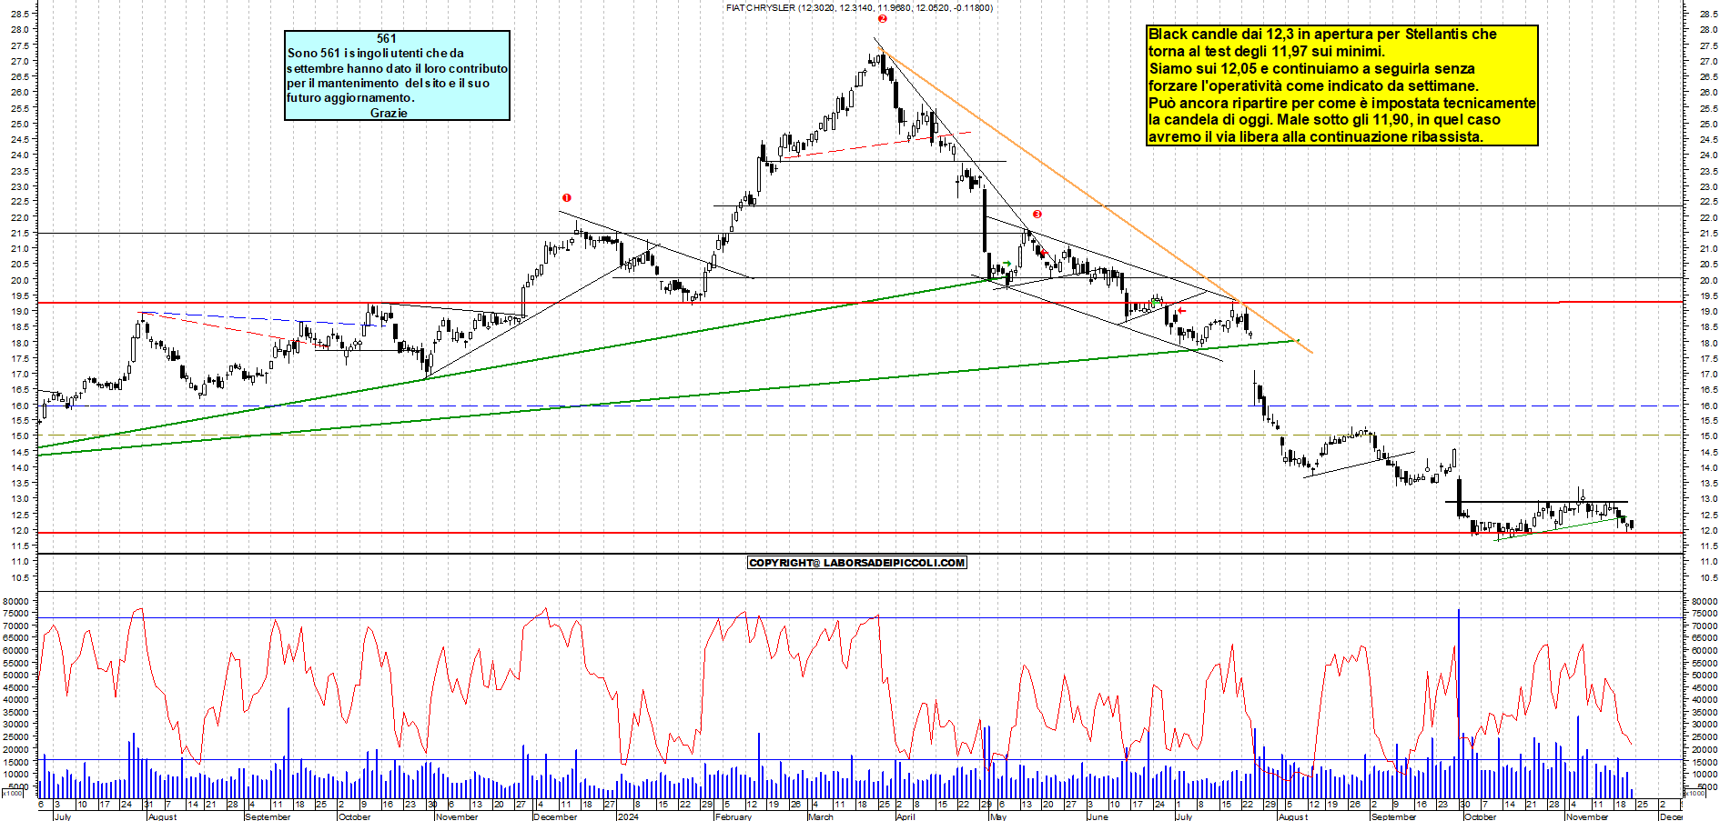Click the tallest blue volume bar at October start
The height and width of the screenshot is (821, 1720).
[x=1458, y=703]
